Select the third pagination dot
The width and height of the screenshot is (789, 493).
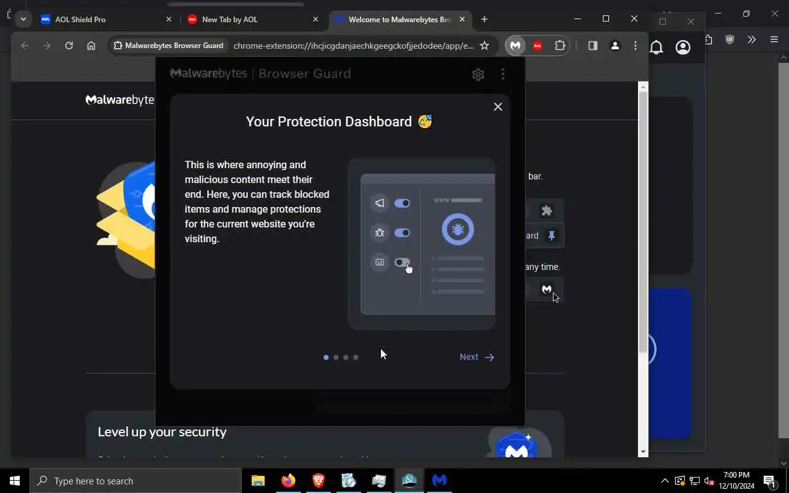click(x=346, y=357)
